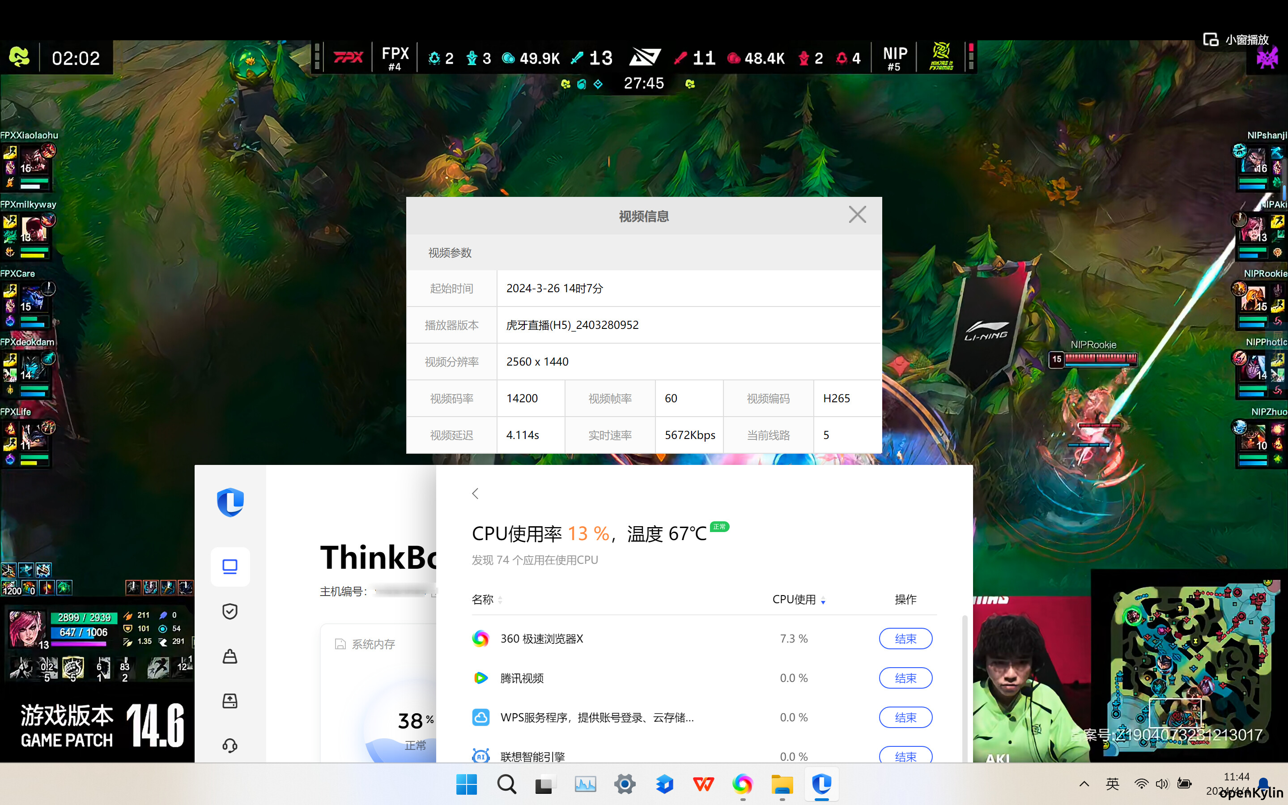This screenshot has width=1288, height=805.
Task: Switch input language via 英 indicator
Action: [1112, 784]
